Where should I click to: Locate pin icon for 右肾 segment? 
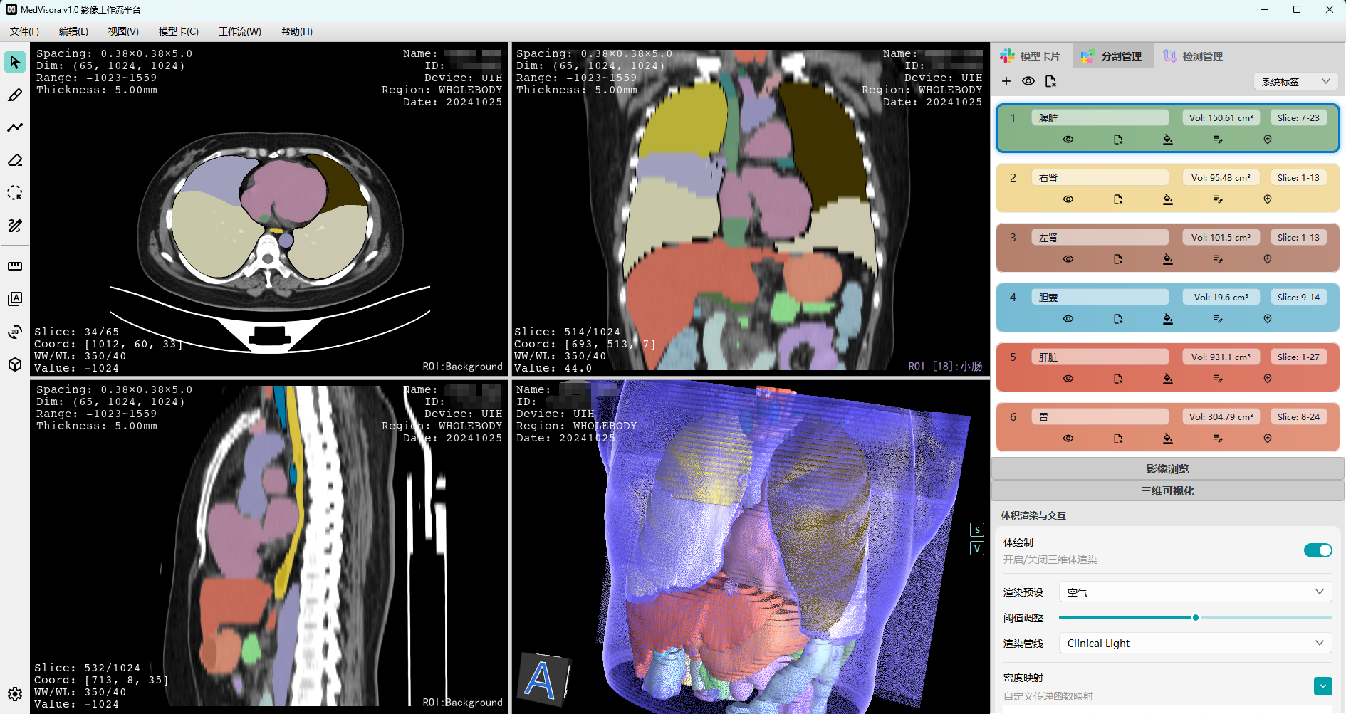pos(1268,199)
